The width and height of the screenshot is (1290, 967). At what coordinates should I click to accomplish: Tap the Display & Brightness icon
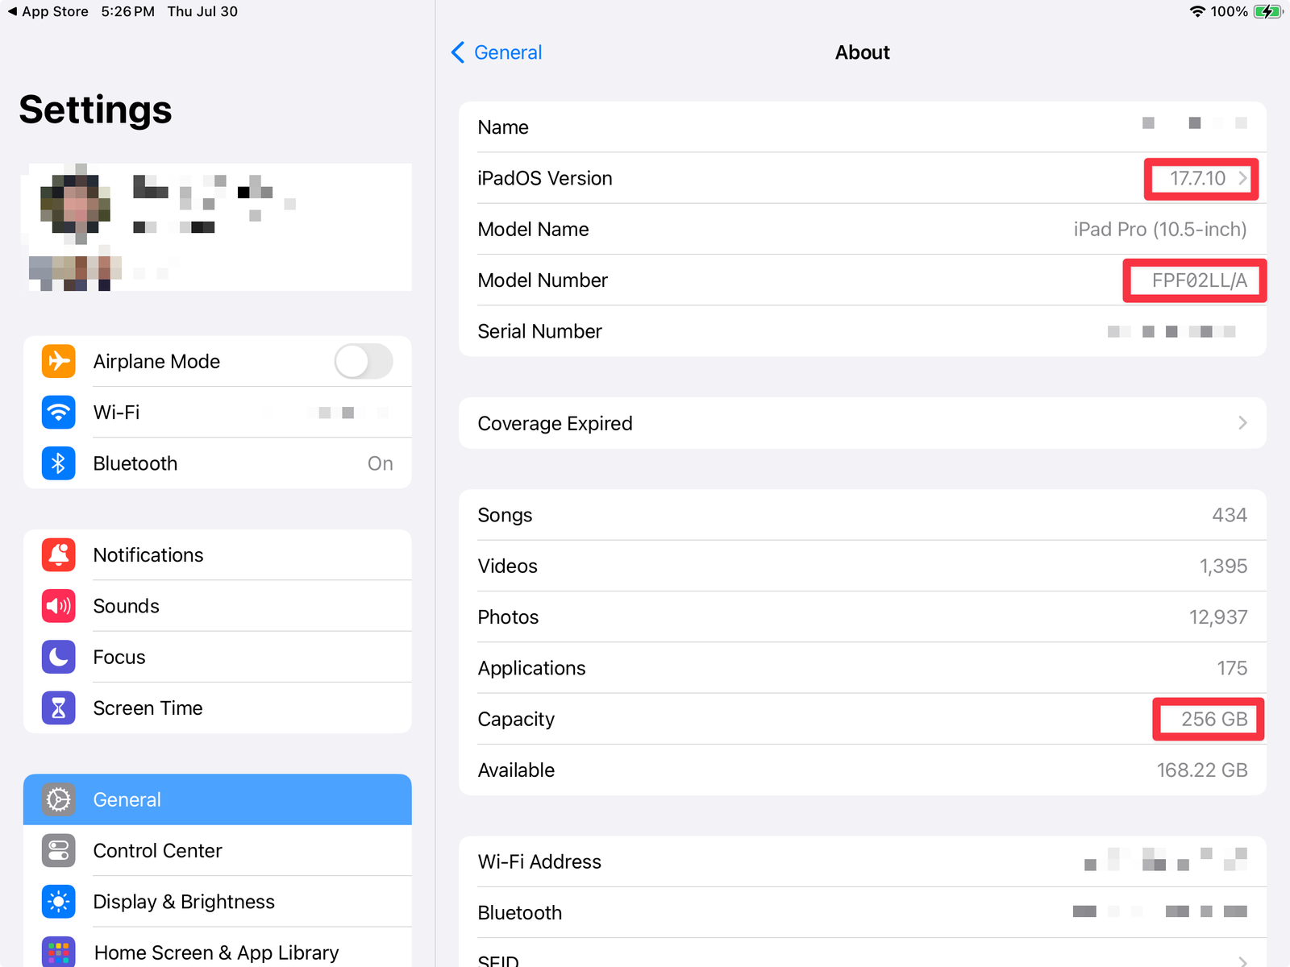[59, 902]
